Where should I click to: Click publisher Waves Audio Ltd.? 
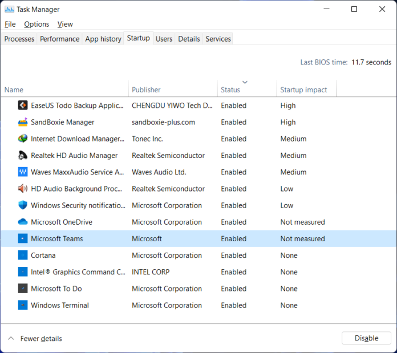coord(159,172)
